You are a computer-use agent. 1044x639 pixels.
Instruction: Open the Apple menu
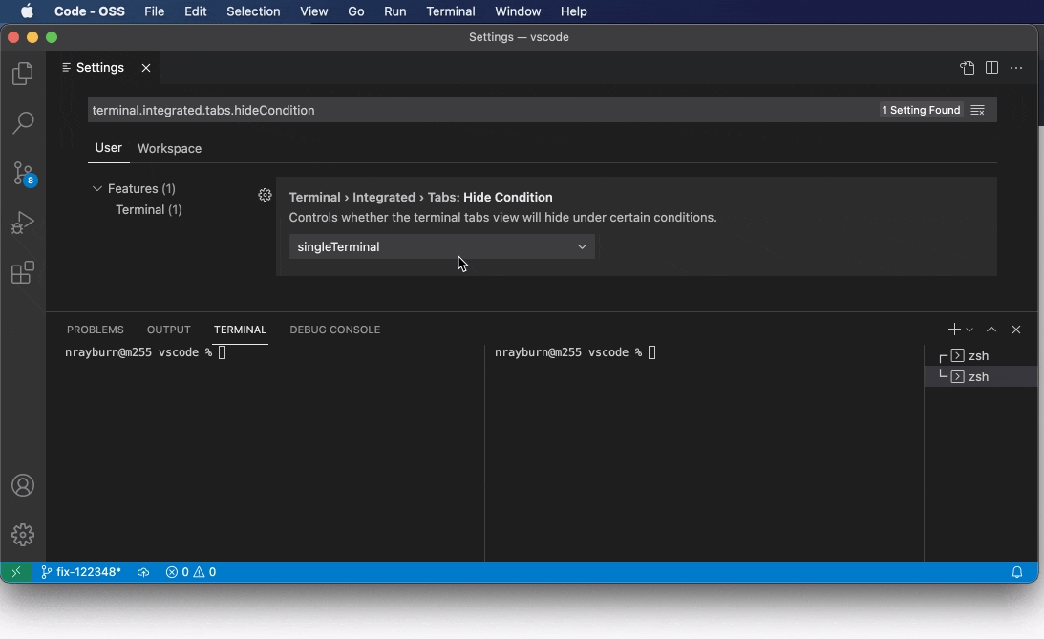point(28,11)
